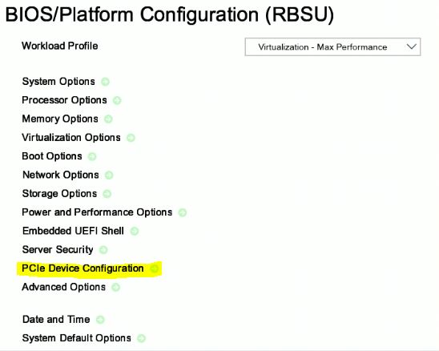Click the Workload Profile label
Viewport: 439px width, 351px height.
tap(60, 46)
